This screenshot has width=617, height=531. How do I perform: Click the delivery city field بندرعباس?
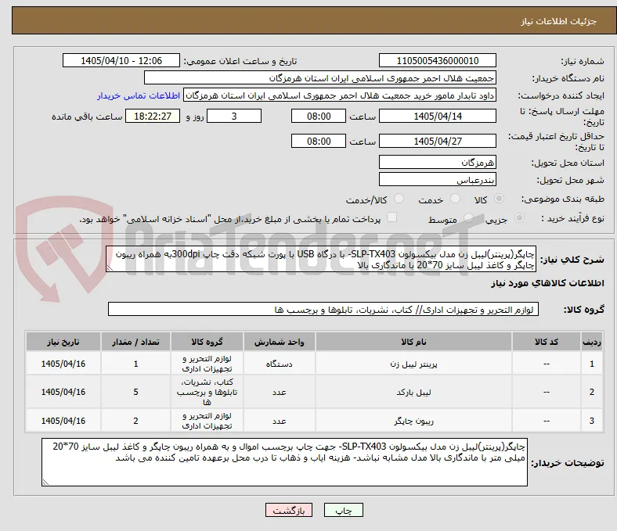tap(438, 179)
